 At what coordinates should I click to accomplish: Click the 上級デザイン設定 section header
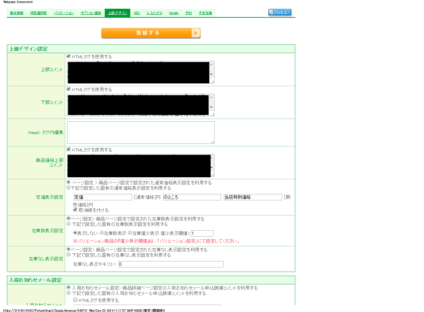151,49
